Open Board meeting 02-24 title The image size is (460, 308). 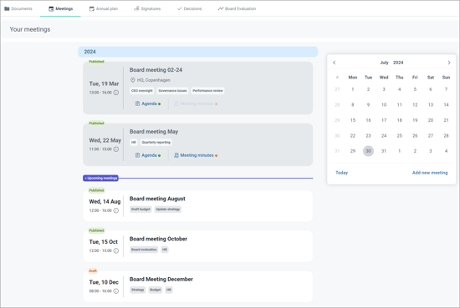coord(156,70)
